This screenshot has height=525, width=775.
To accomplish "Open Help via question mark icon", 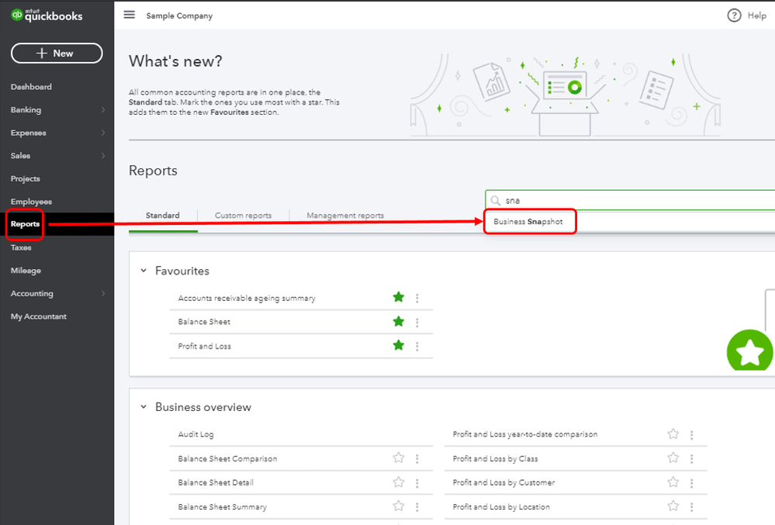I will pos(734,16).
